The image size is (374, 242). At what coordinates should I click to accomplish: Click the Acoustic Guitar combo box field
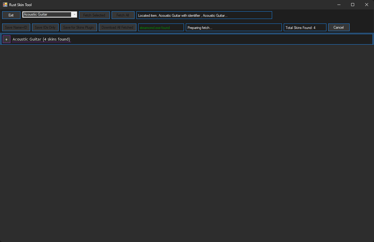47,15
